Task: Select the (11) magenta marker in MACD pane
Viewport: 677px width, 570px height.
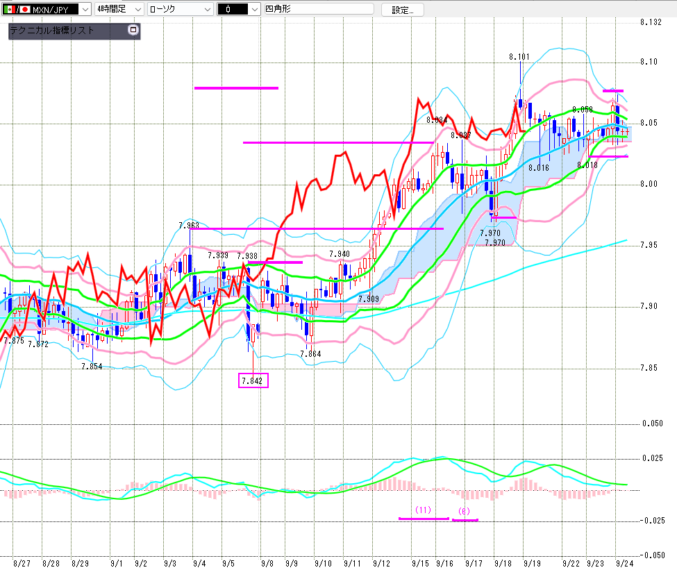Action: [423, 510]
